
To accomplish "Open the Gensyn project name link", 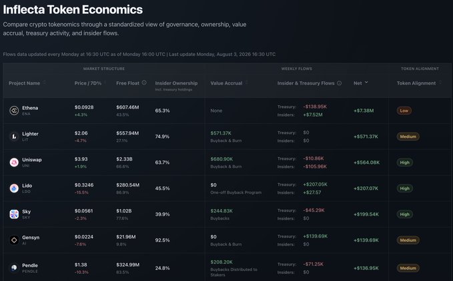I will 31,238.
